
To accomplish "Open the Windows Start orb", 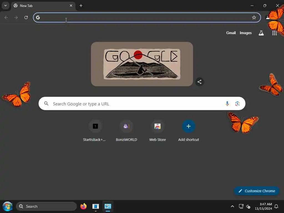I will [7, 206].
